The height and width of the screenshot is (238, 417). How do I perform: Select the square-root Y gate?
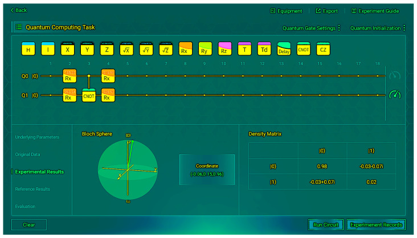[146, 48]
